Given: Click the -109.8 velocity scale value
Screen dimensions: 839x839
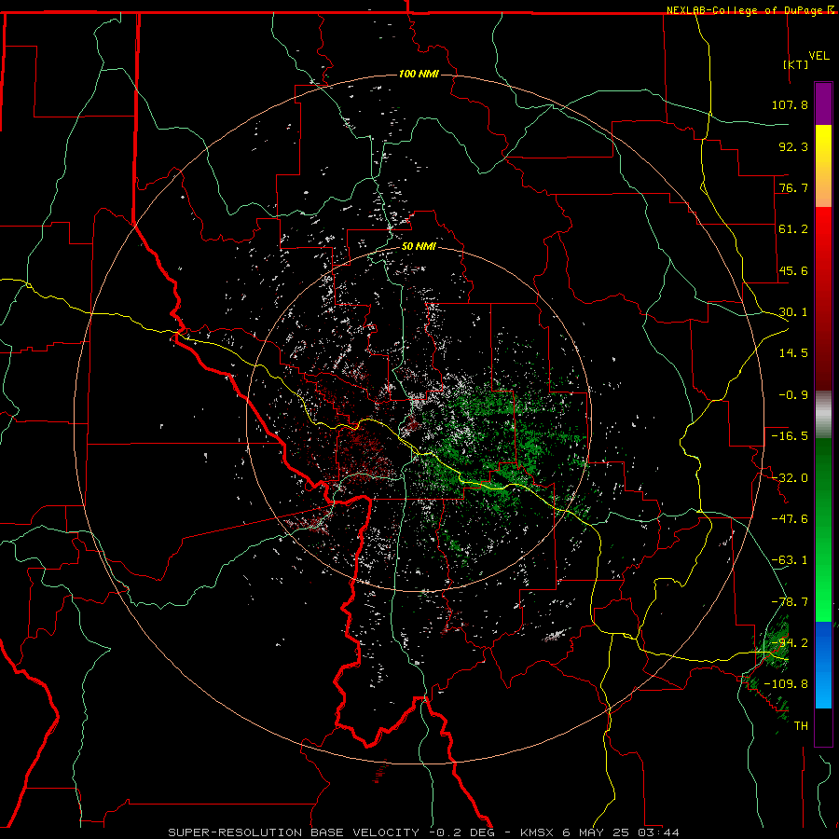Looking at the screenshot, I should pos(786,684).
